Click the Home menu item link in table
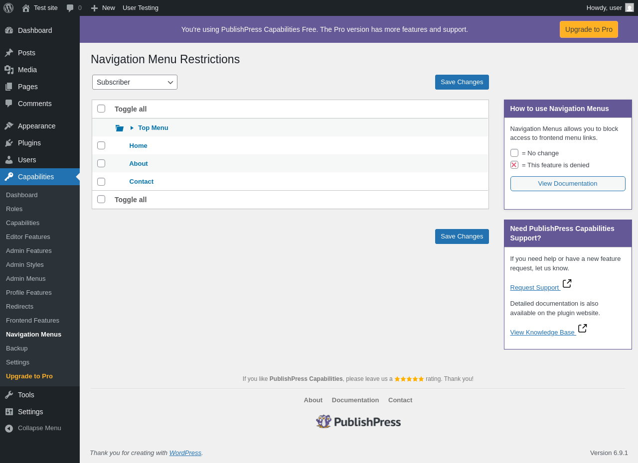 (139, 146)
